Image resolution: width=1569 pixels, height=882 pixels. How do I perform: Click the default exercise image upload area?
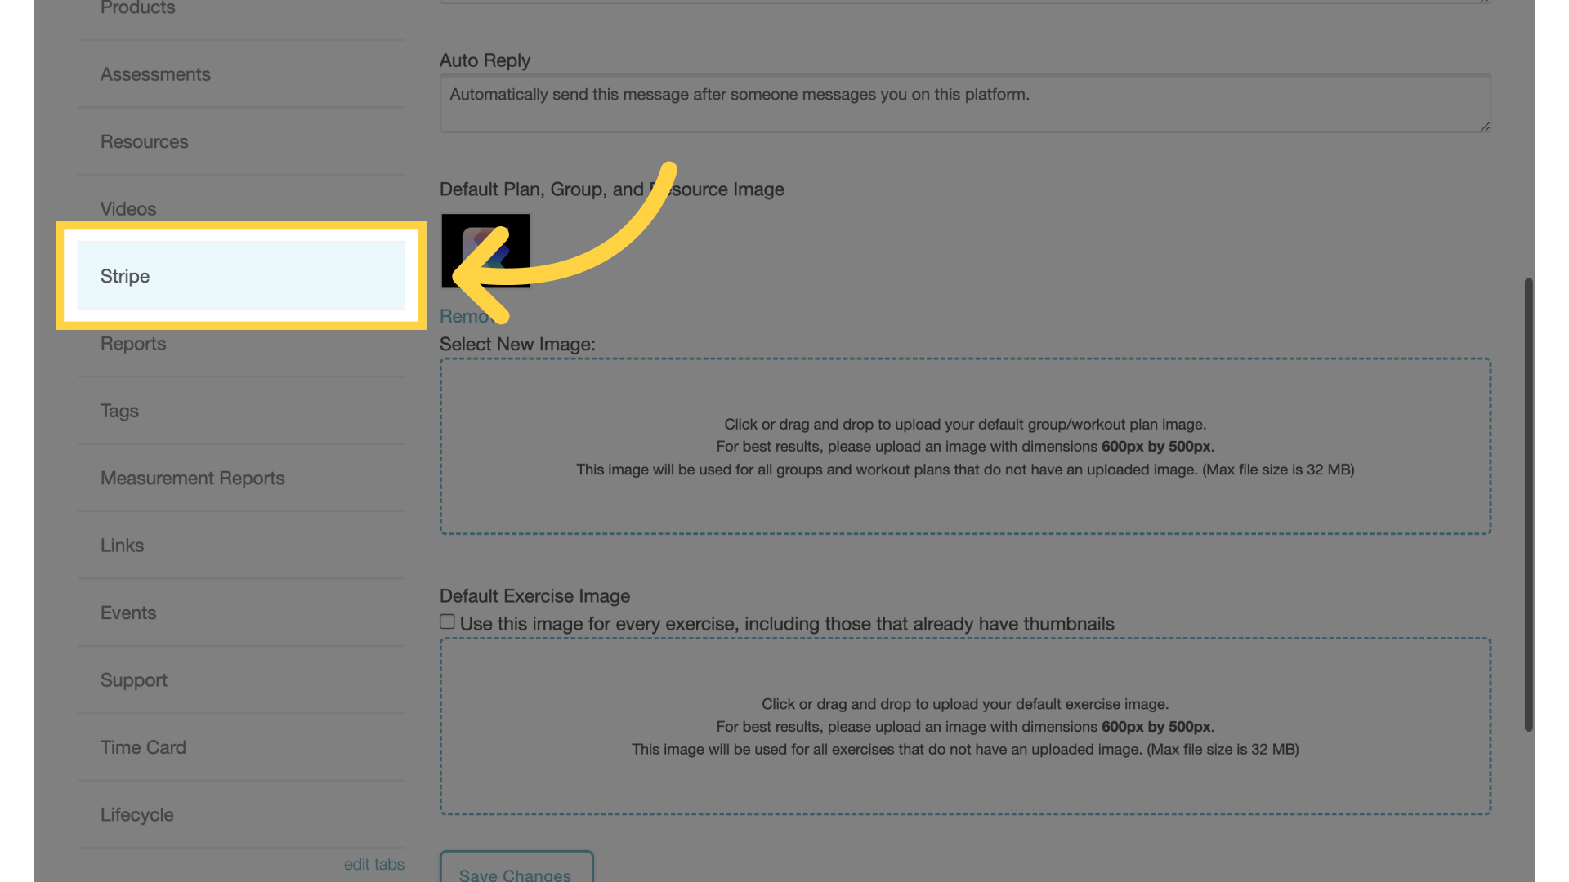coord(964,726)
